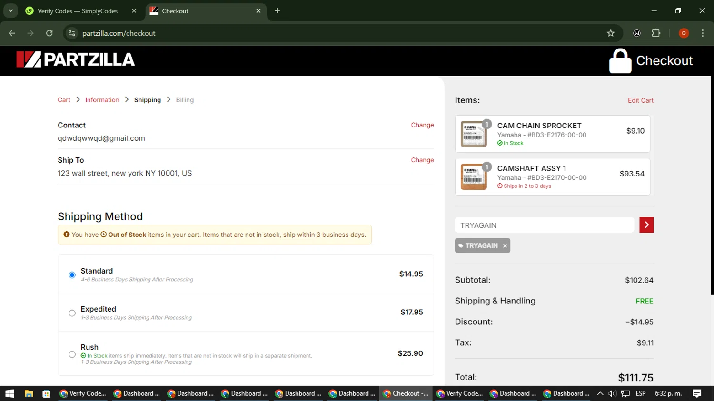714x401 pixels.
Task: Open the notification center icon
Action: (697, 393)
